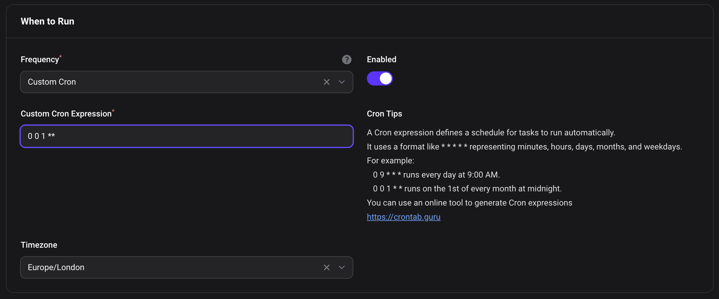This screenshot has height=299, width=719.
Task: Click the Cron Tips heading
Action: click(384, 114)
